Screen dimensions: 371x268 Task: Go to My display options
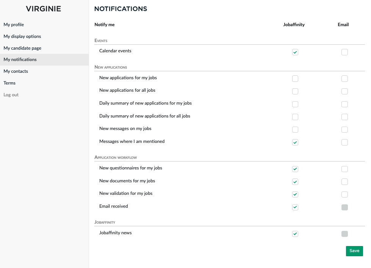pyautogui.click(x=22, y=36)
